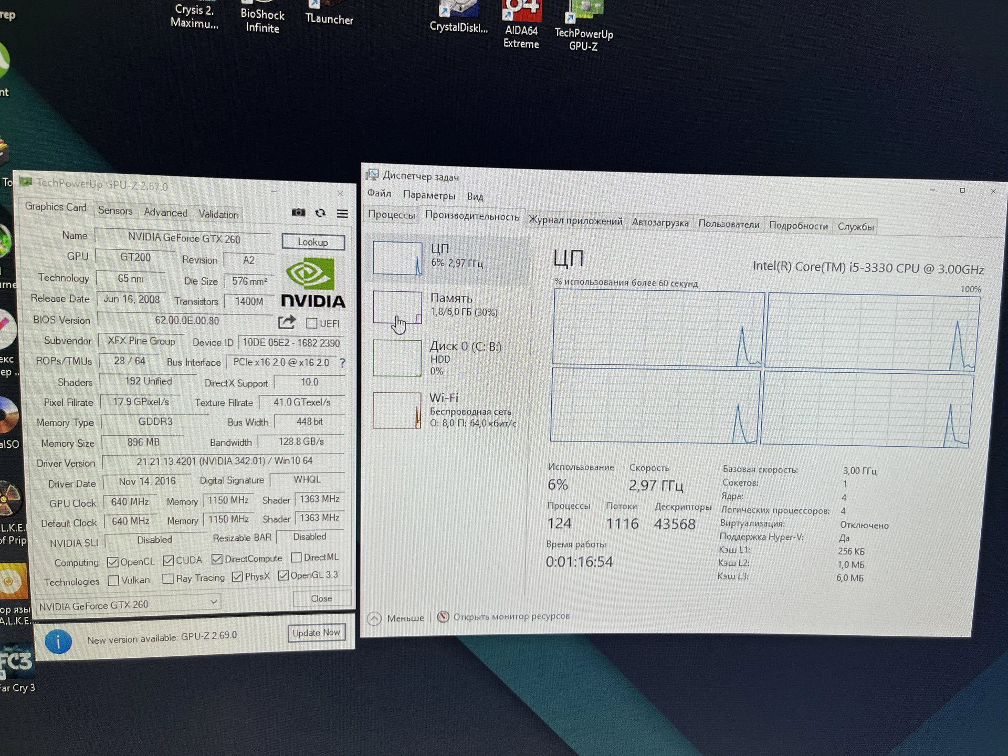Toggle the OpenCL checkbox
The width and height of the screenshot is (1008, 756).
pos(112,562)
